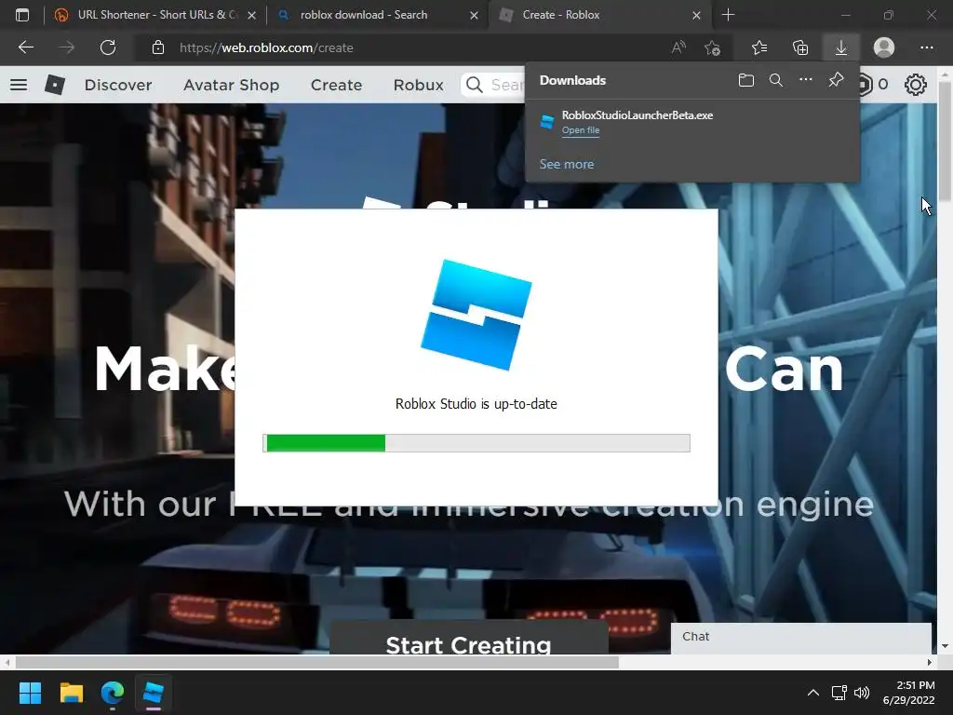Open the clock and date flyout
953x715 pixels.
908,693
